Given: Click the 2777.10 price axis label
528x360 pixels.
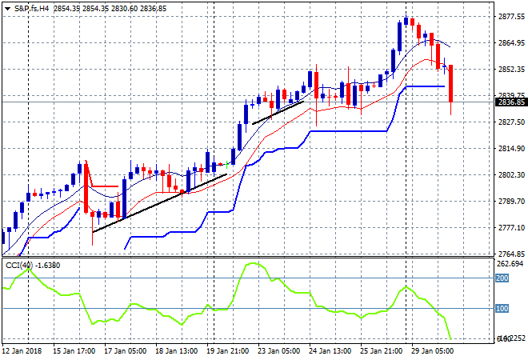Looking at the screenshot, I should 511,228.
